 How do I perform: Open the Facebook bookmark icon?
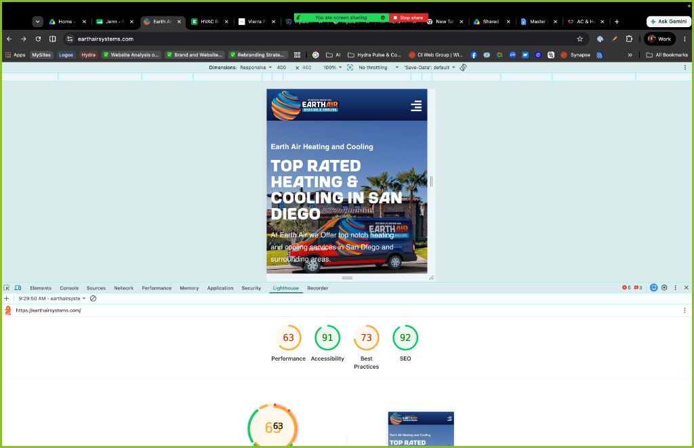pos(474,55)
